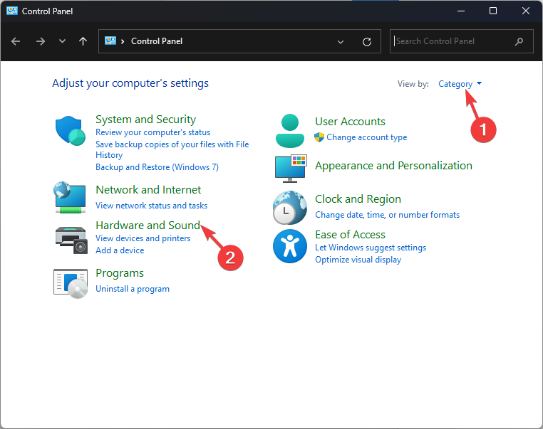Open View network status and tasks
The image size is (543, 429).
click(x=151, y=206)
